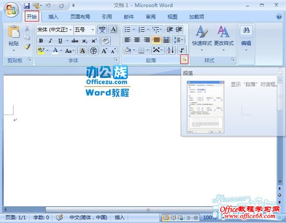Toggle italic formatting
Screen dimensions: 286x223
51,41
